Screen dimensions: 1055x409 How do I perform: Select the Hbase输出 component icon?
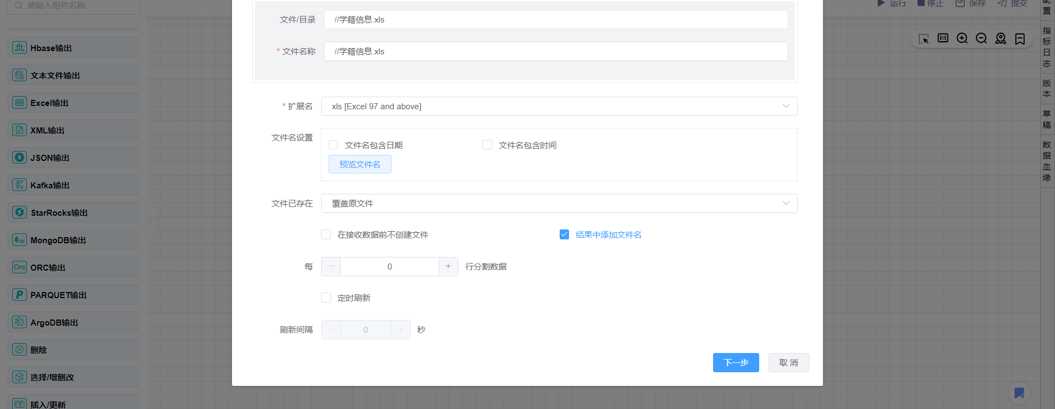pos(19,48)
